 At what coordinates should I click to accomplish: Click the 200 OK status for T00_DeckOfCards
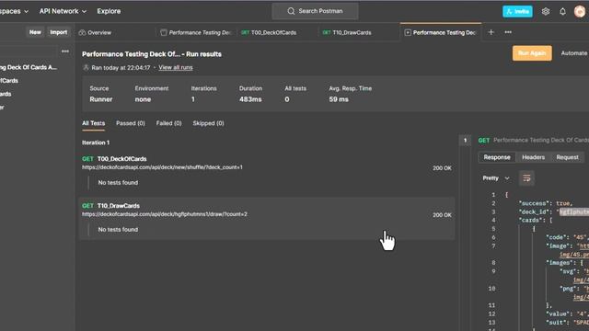tap(442, 168)
